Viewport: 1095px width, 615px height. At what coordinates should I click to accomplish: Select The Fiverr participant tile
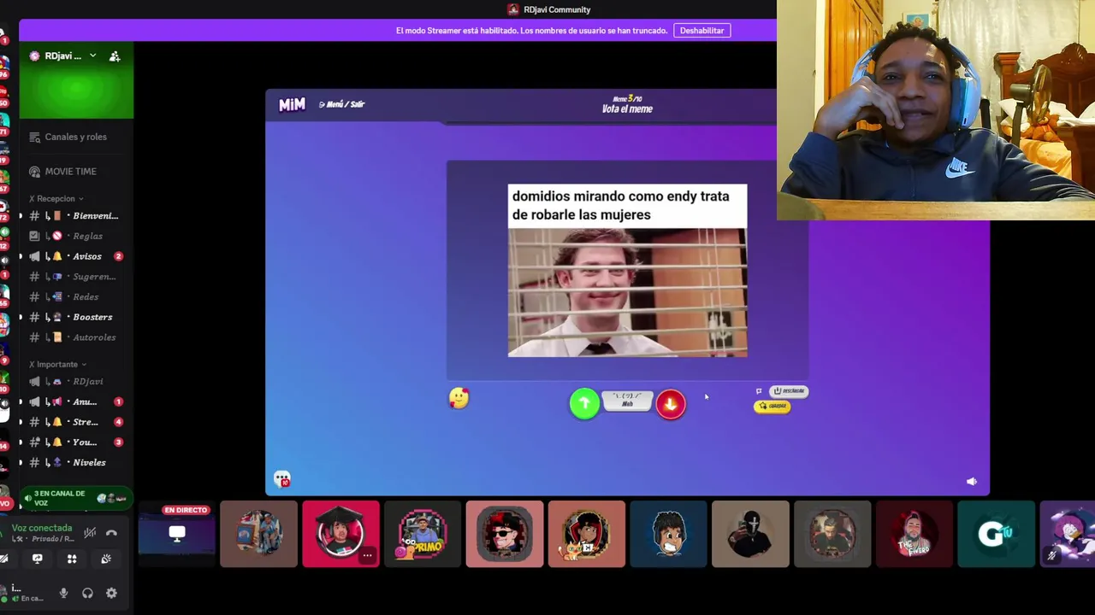(x=914, y=535)
